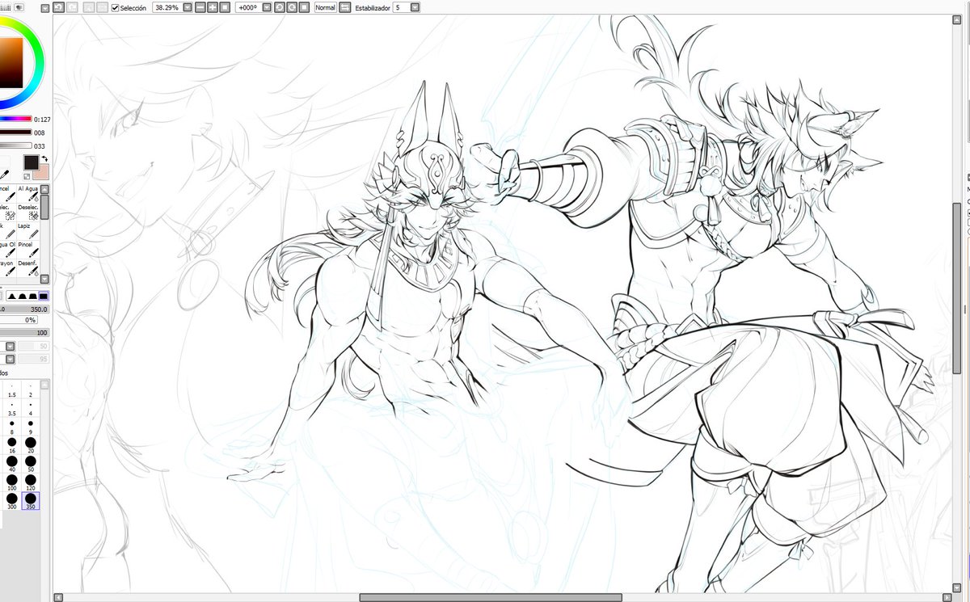Click the Undo arrow button
Screen dimensions: 970x602
(58, 7)
